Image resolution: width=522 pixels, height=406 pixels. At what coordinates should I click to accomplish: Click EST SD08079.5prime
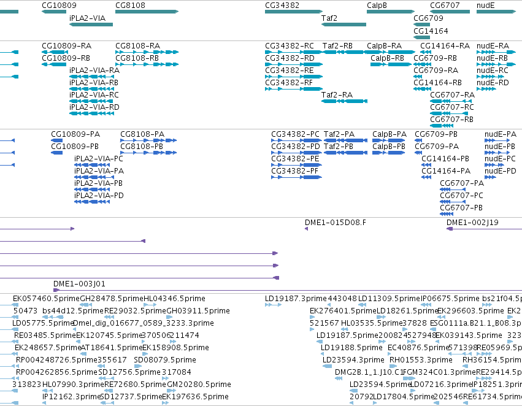pyautogui.click(x=138, y=366)
